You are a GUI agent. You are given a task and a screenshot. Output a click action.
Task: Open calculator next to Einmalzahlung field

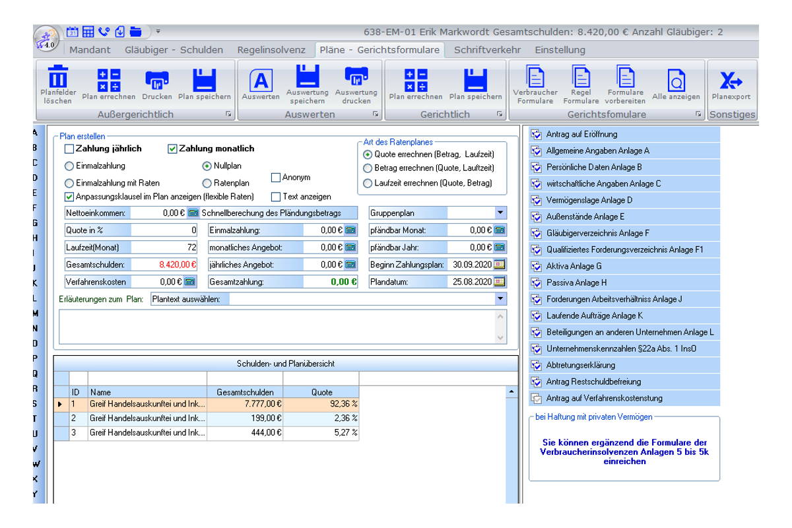point(350,230)
